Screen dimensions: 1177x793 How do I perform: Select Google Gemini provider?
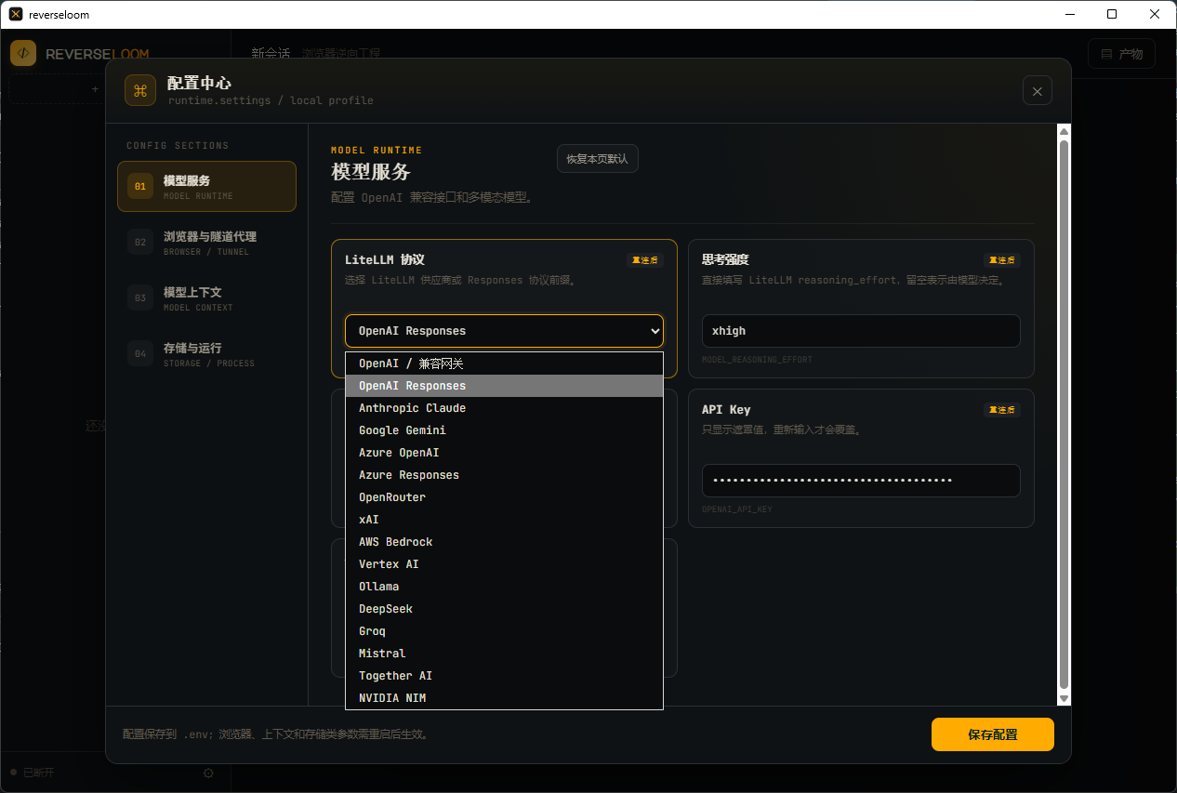coord(504,430)
